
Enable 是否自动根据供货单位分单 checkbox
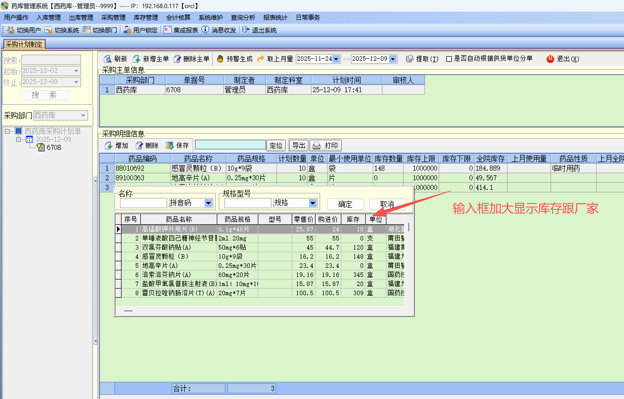(x=449, y=59)
